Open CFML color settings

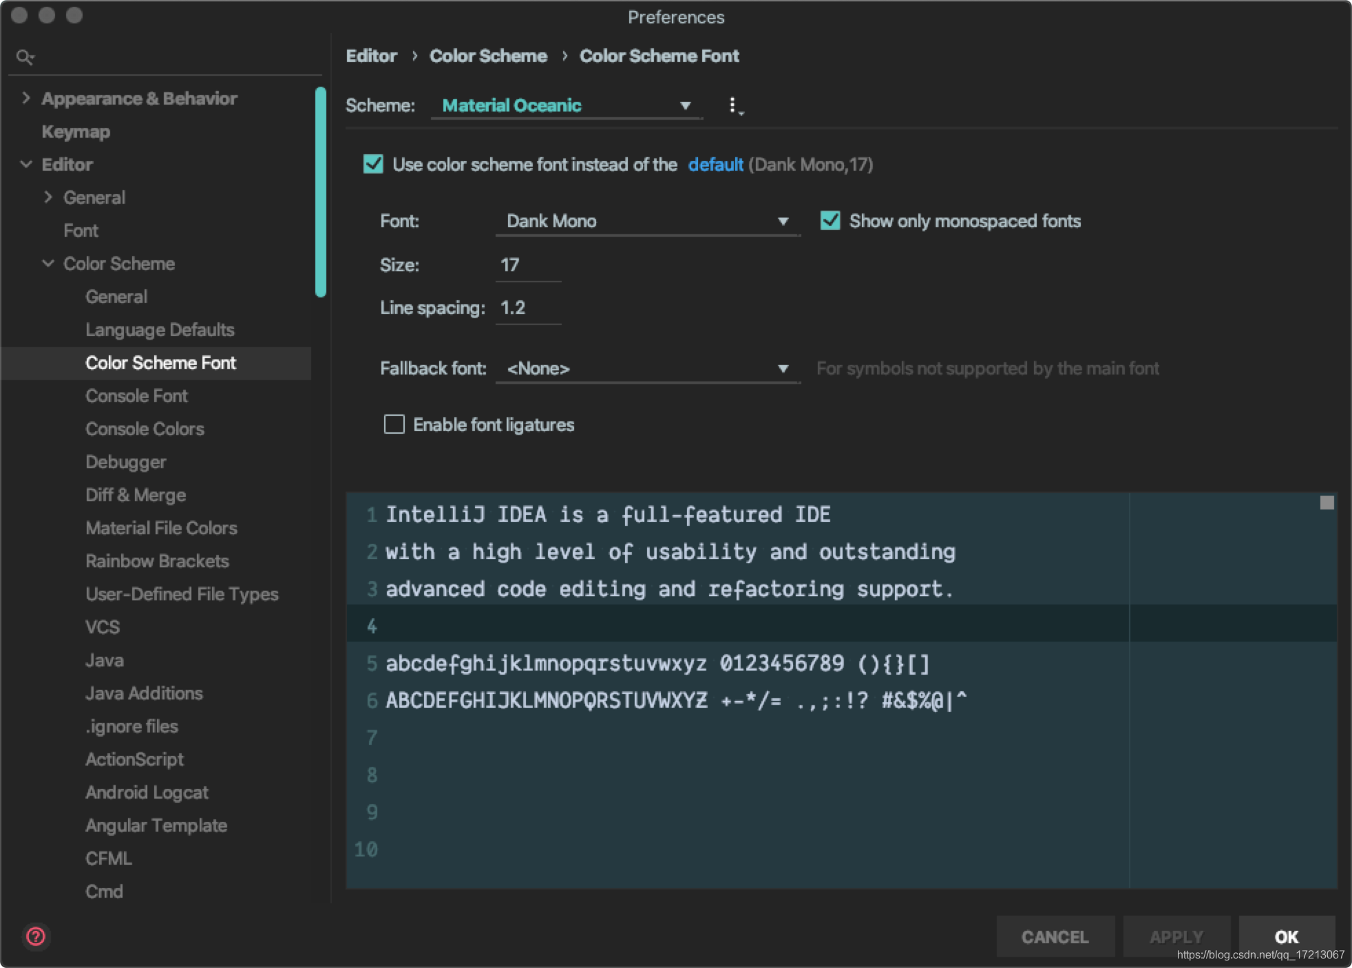(x=109, y=859)
